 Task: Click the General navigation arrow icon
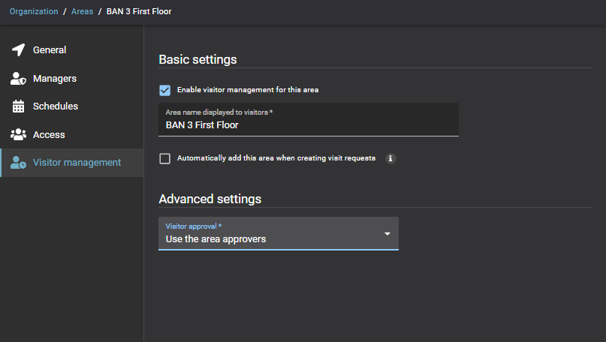[x=19, y=50]
